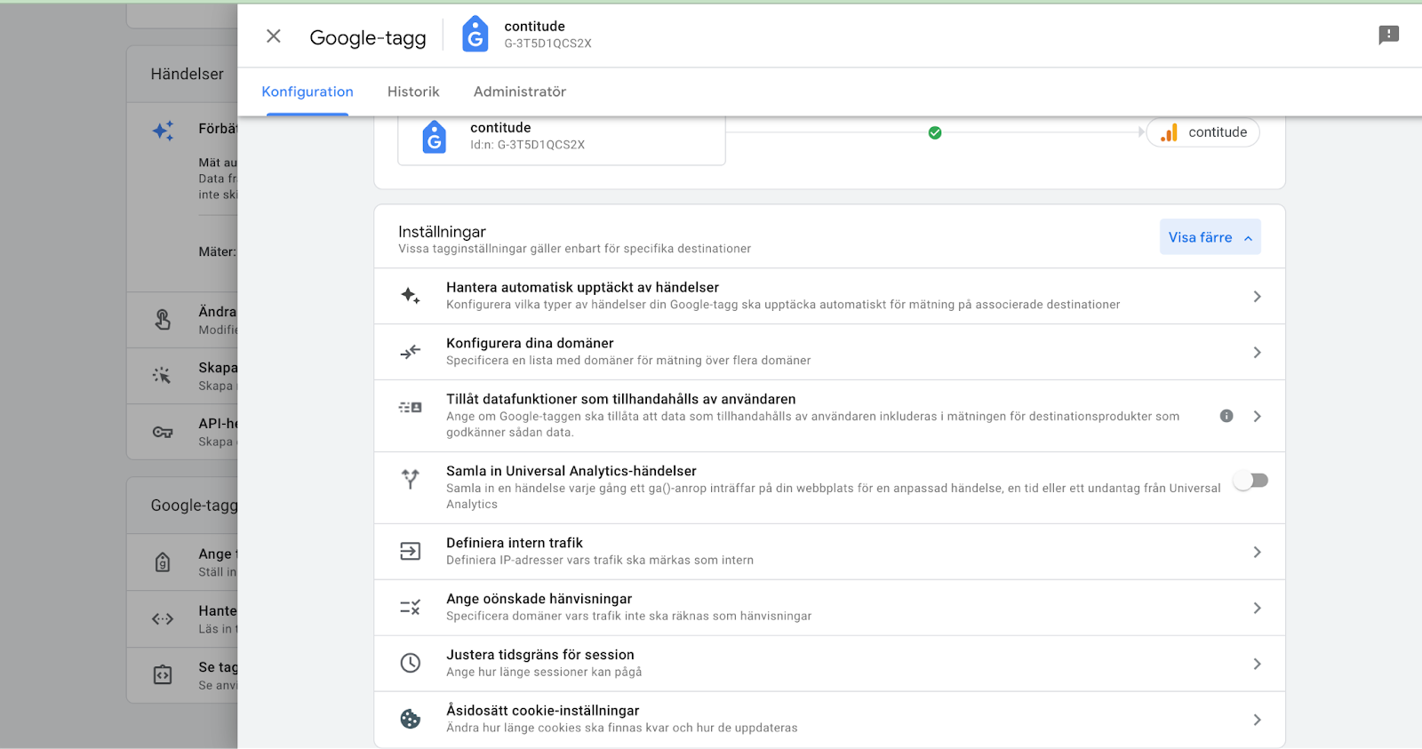This screenshot has width=1422, height=749.
Task: Open the contitude Analytics destination chip
Action: [1203, 132]
